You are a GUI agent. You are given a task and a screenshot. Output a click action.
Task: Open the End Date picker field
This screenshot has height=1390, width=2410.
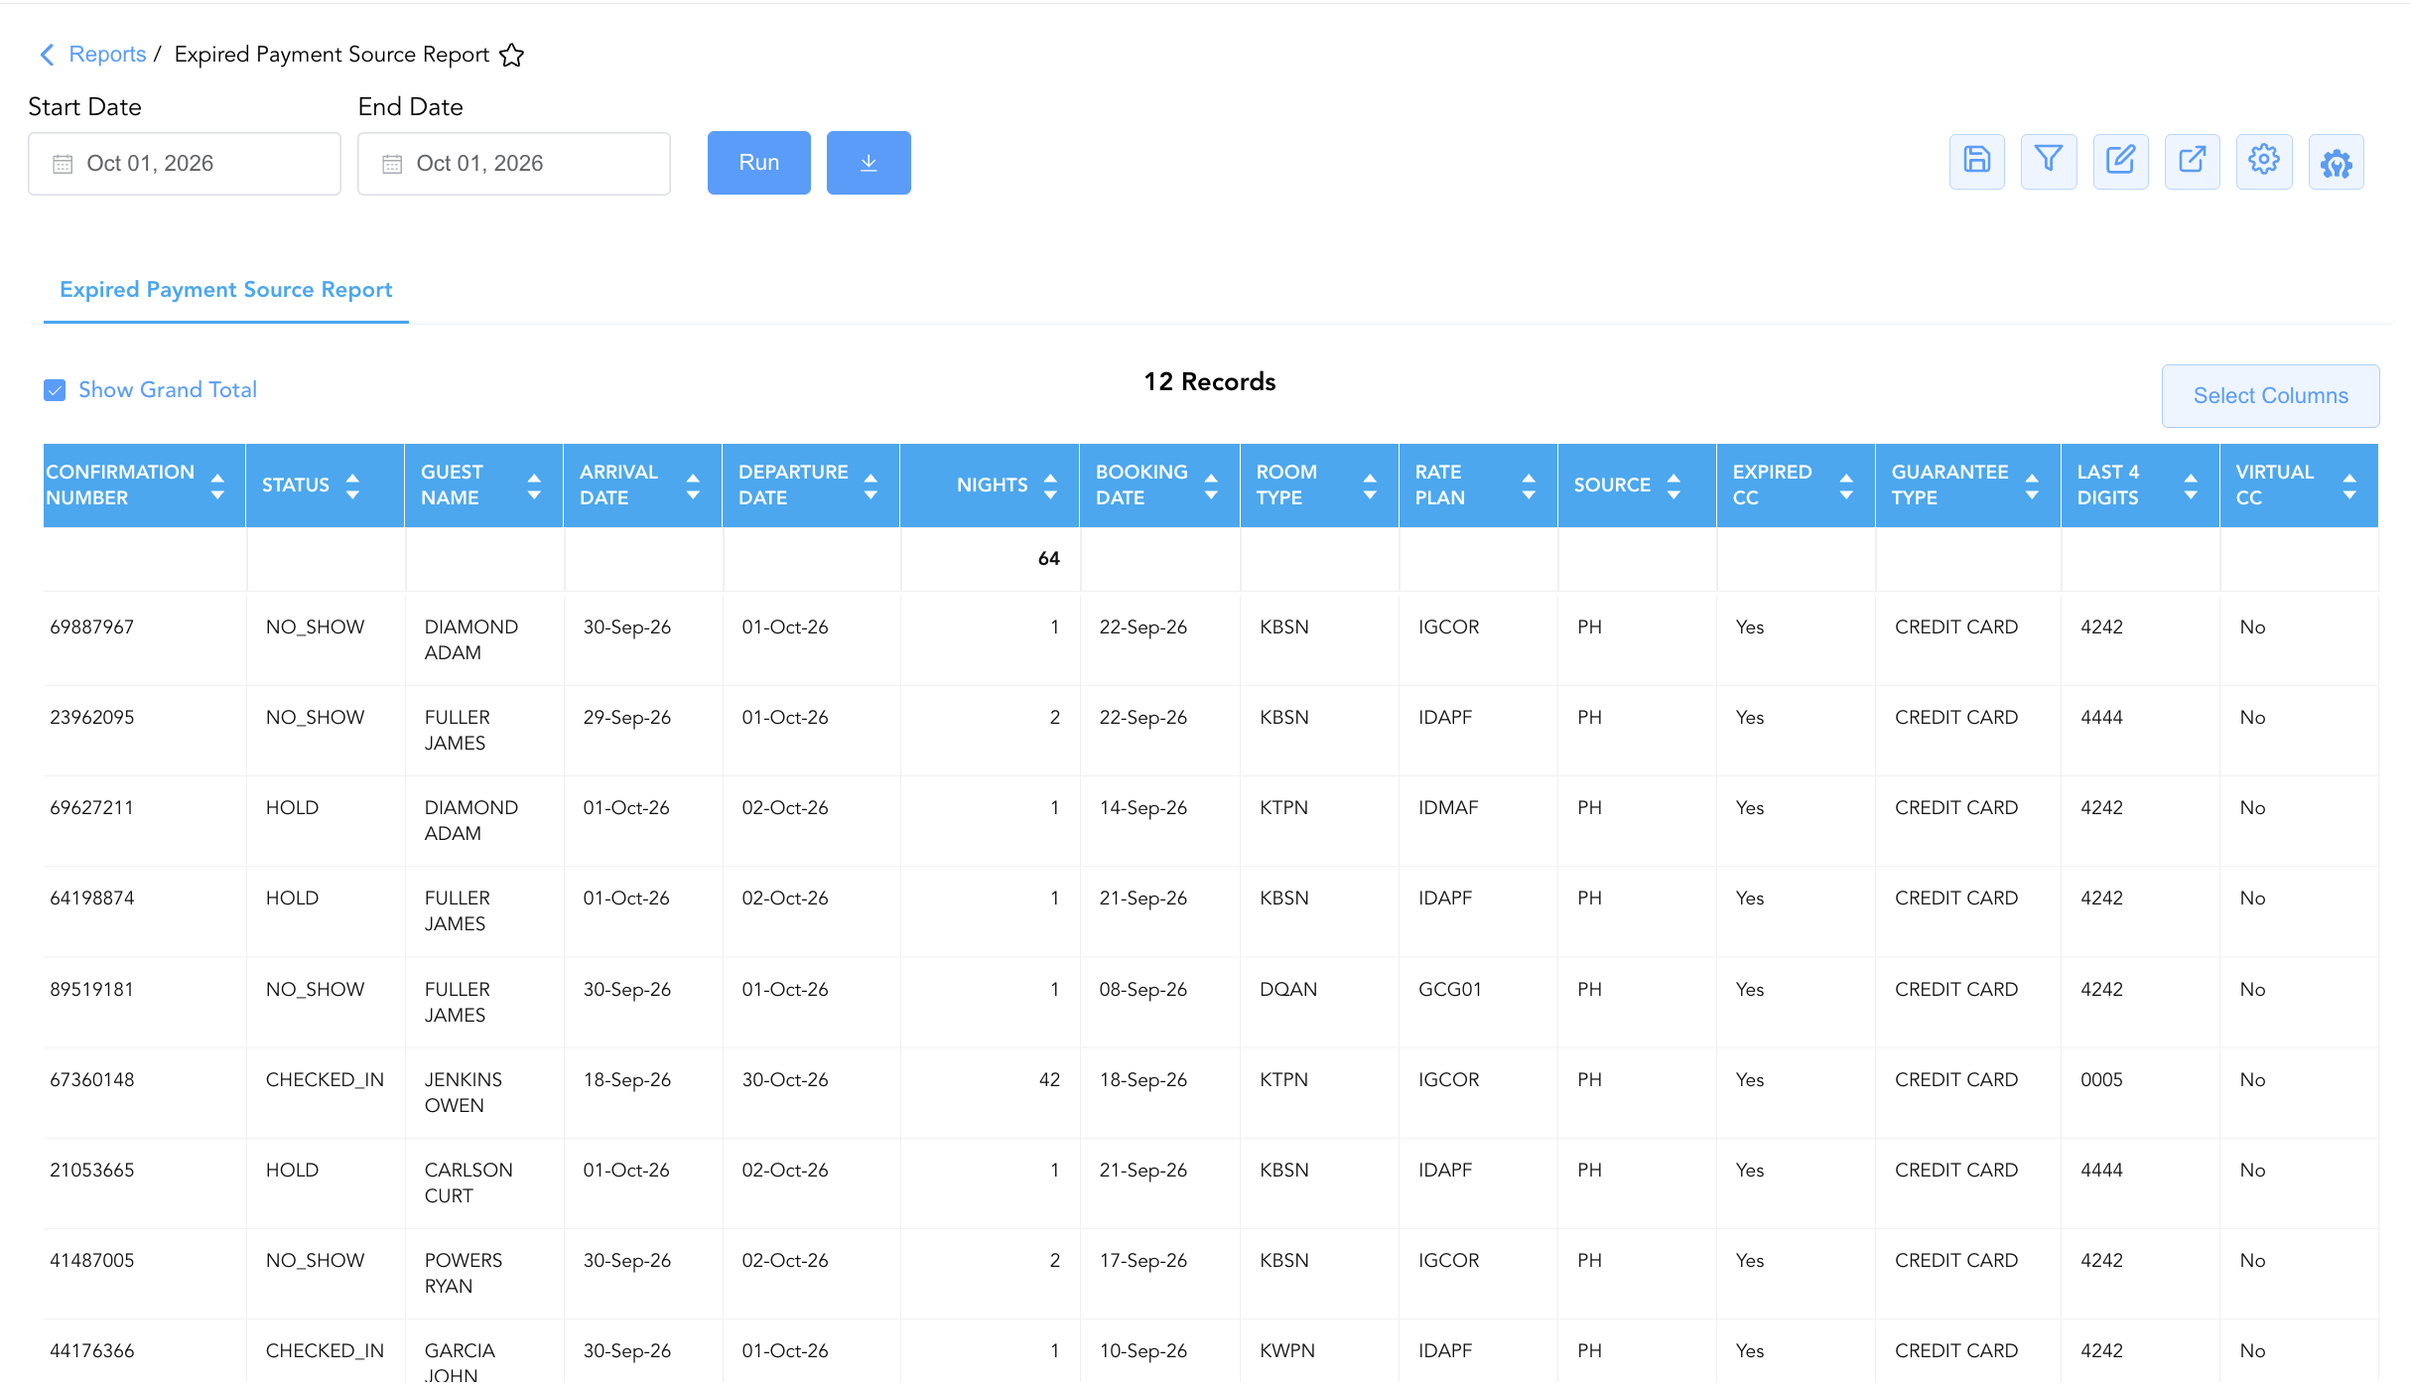point(514,164)
